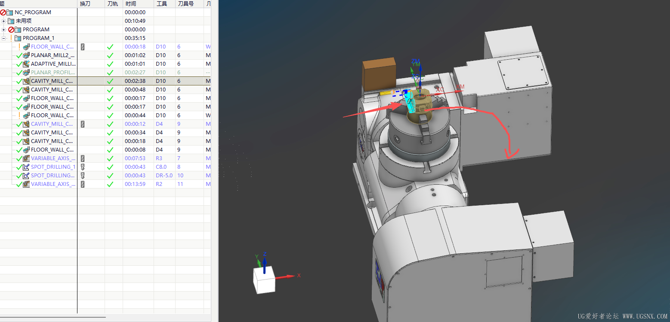The height and width of the screenshot is (322, 670).
Task: Click the ADAPTIVE_MILLI operation icon
Action: point(26,64)
